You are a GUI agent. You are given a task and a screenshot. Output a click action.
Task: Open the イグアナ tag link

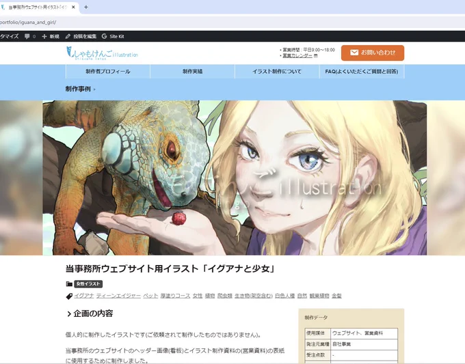coord(84,296)
